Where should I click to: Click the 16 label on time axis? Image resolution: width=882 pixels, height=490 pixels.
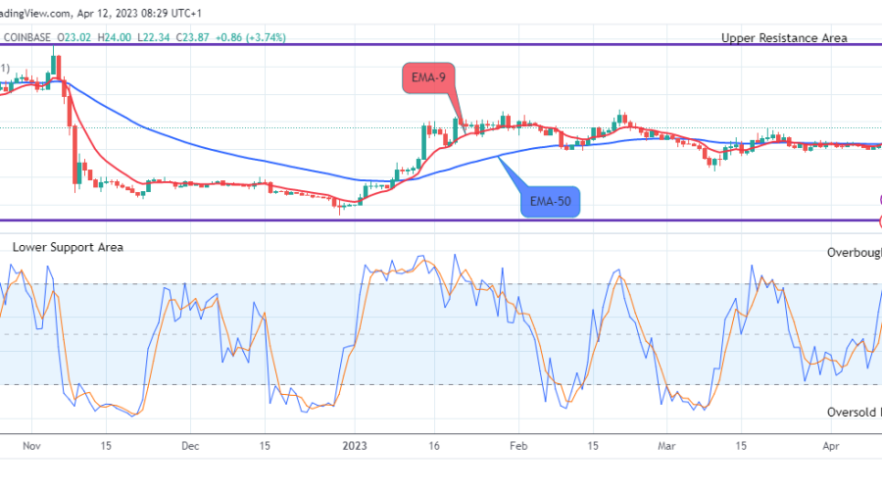pos(434,446)
